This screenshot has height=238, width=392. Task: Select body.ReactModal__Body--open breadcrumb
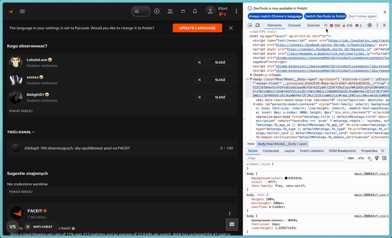(282, 144)
